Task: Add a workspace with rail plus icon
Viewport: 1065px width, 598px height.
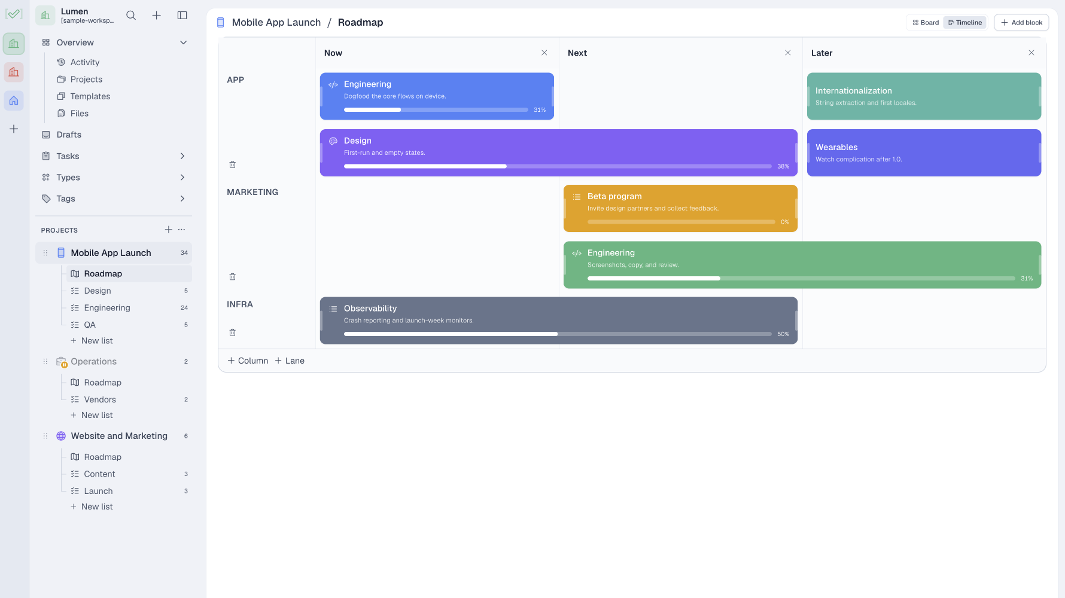Action: click(14, 129)
